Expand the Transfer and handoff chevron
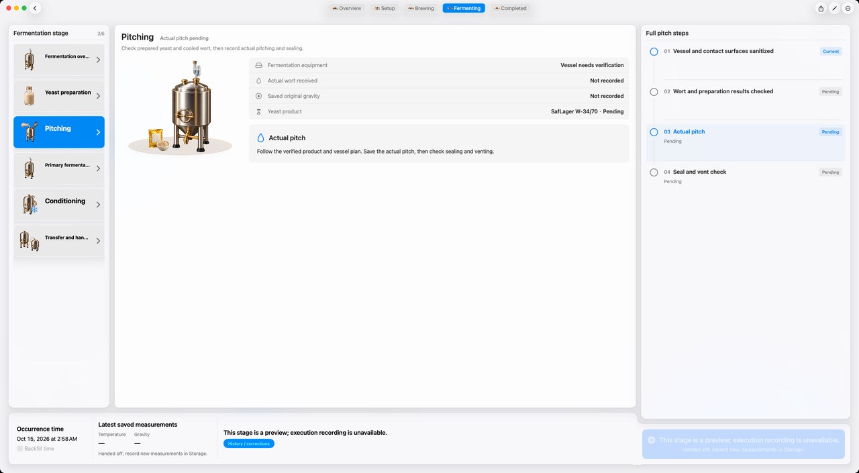 tap(98, 241)
